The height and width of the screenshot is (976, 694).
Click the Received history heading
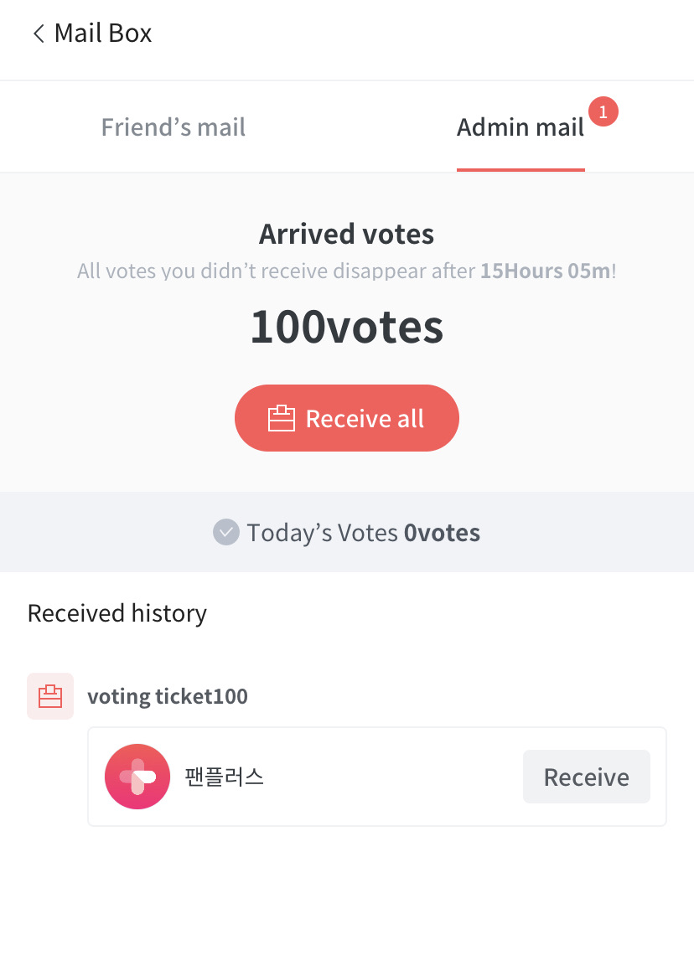(117, 613)
